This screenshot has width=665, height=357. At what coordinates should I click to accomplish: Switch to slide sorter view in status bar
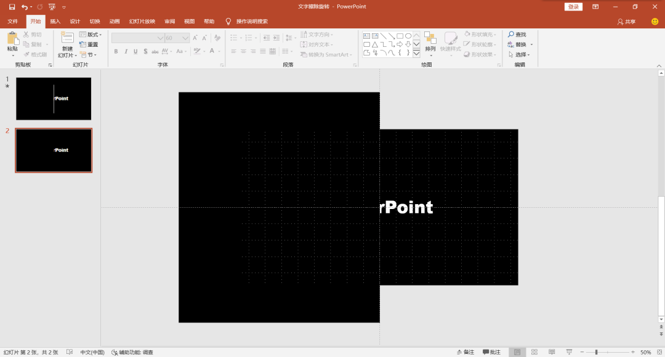tap(534, 352)
